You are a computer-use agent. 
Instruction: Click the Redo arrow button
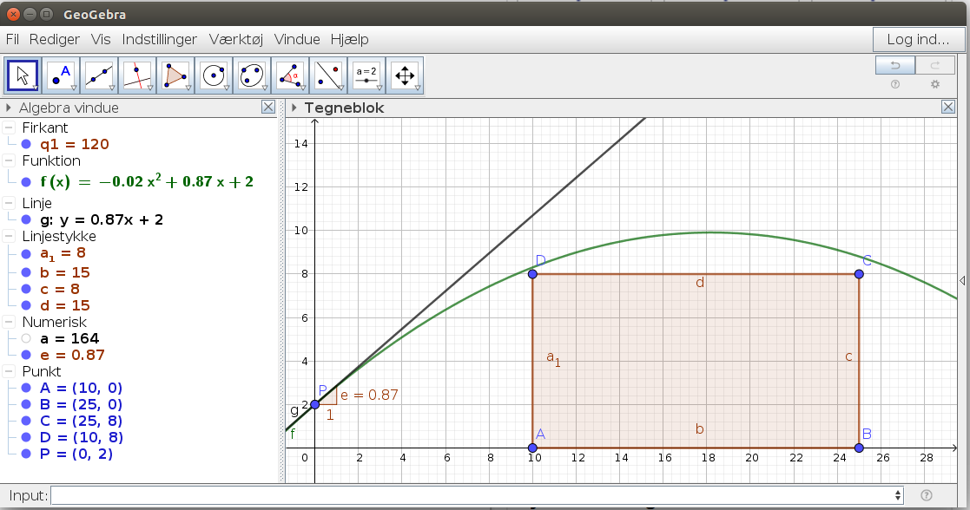(934, 65)
